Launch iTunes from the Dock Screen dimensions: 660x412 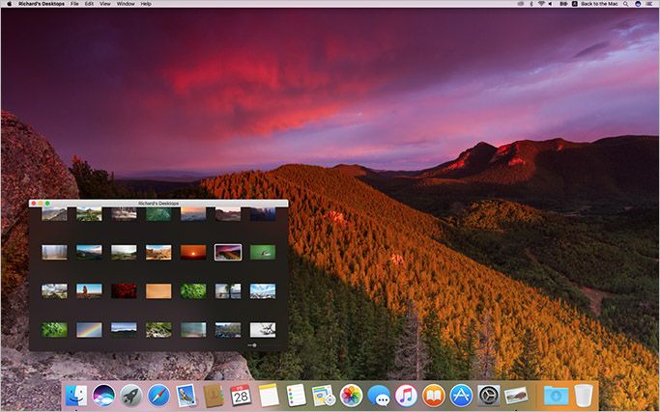(x=406, y=396)
